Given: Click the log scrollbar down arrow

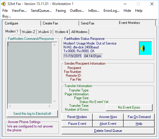Looking at the screenshot, I should coord(55,101).
